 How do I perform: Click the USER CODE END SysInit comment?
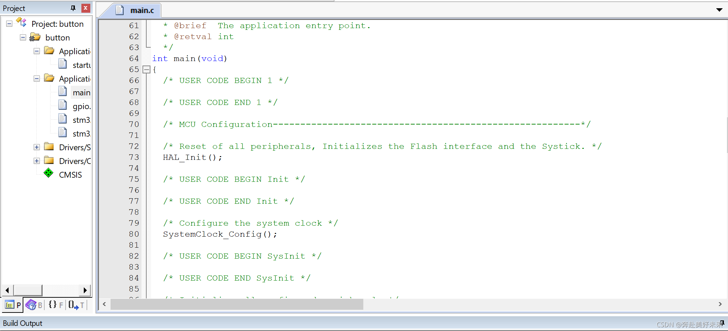pyautogui.click(x=237, y=278)
